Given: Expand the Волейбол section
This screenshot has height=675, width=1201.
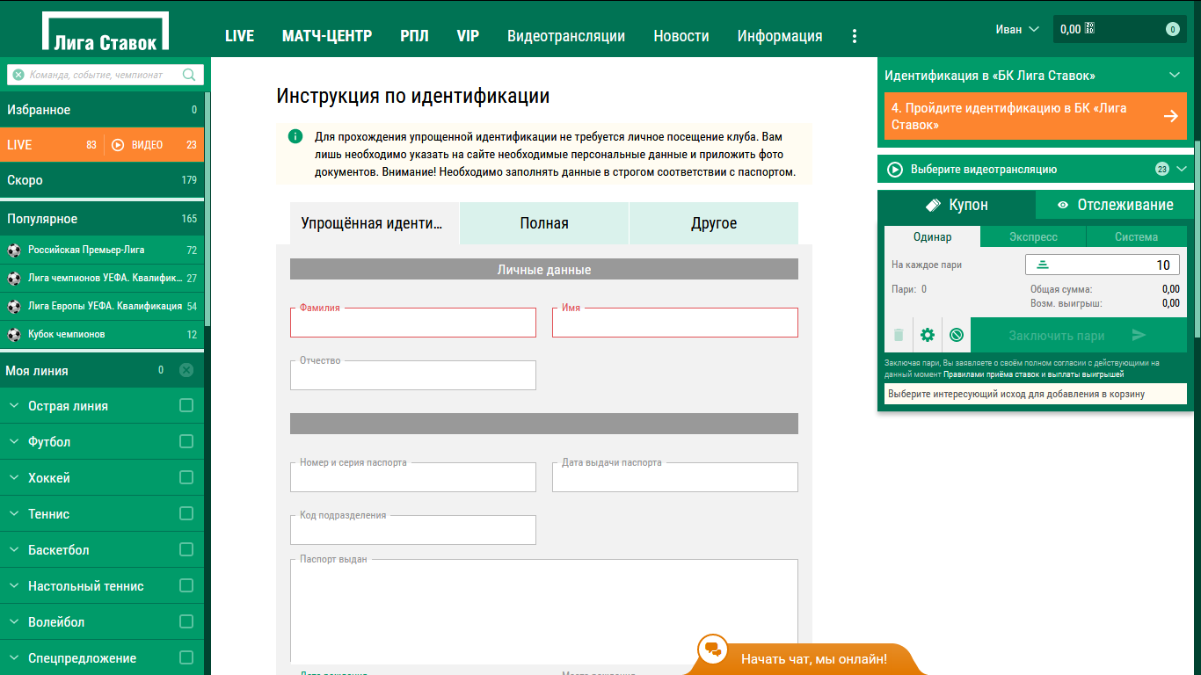Looking at the screenshot, I should pyautogui.click(x=14, y=622).
